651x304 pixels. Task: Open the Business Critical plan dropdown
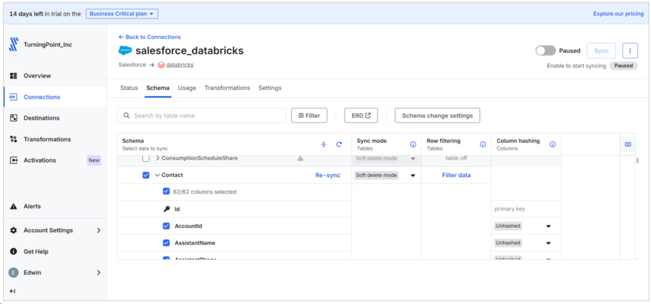point(122,14)
